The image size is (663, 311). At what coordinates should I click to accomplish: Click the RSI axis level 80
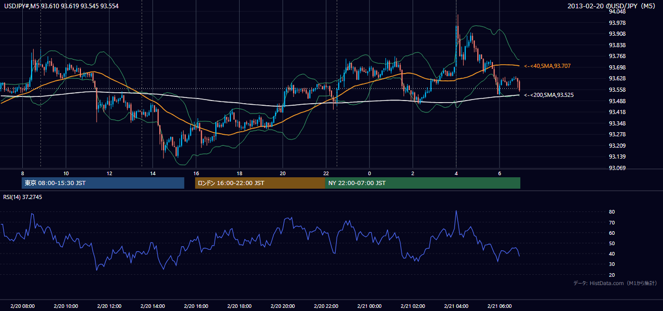click(612, 212)
